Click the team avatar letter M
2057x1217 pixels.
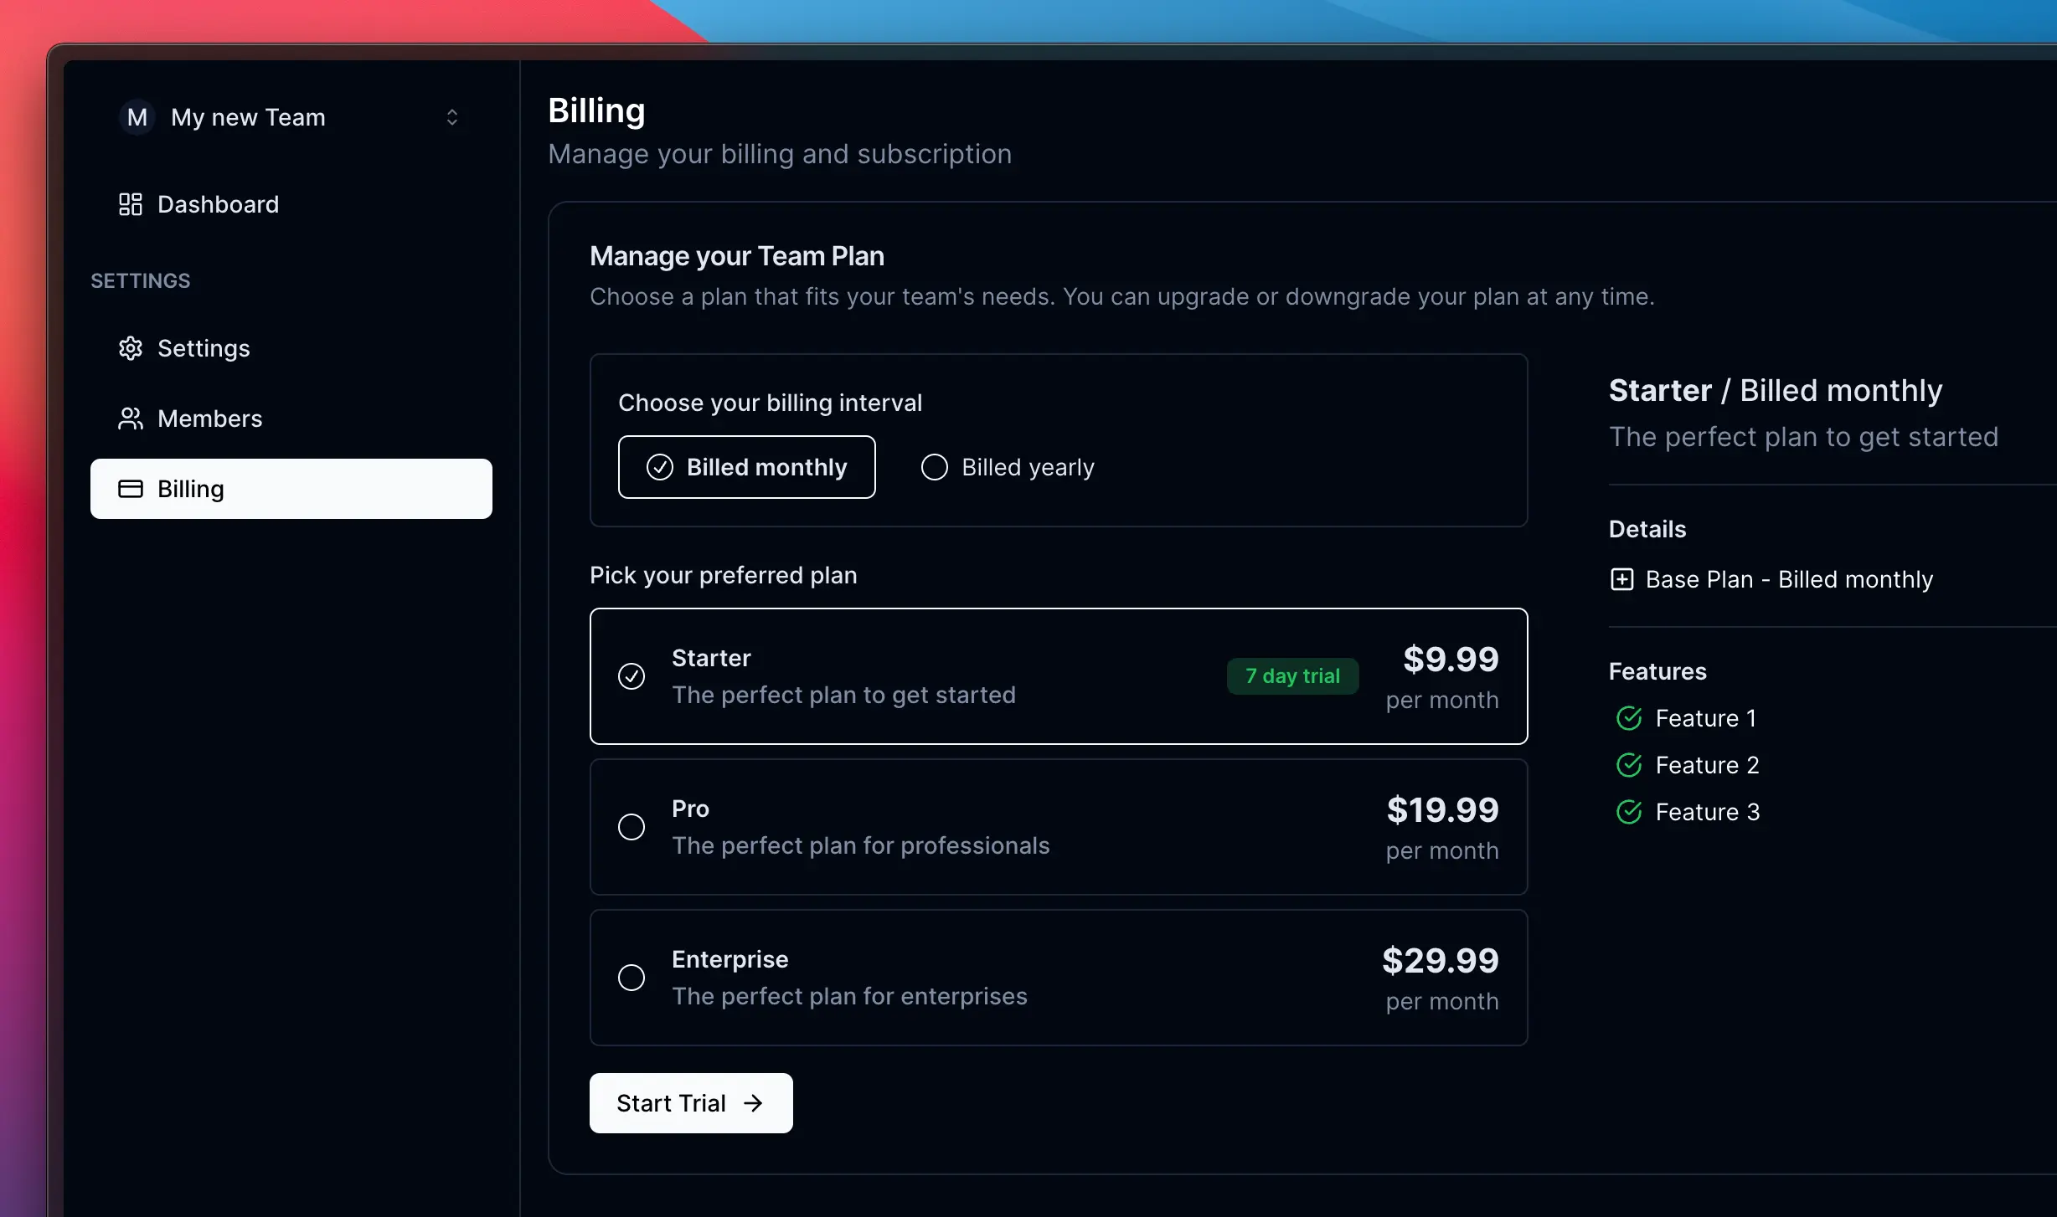(137, 117)
